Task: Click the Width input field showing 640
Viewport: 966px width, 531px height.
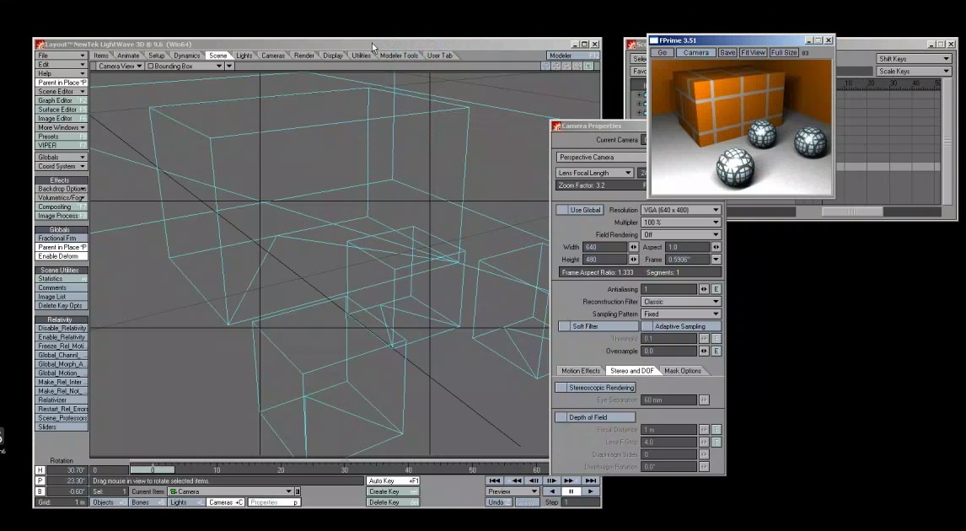Action: pyautogui.click(x=605, y=247)
